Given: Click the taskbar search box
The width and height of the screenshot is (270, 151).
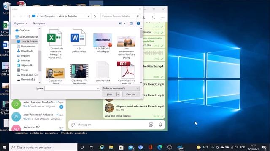Looking at the screenshot, I should pyautogui.click(x=43, y=147).
